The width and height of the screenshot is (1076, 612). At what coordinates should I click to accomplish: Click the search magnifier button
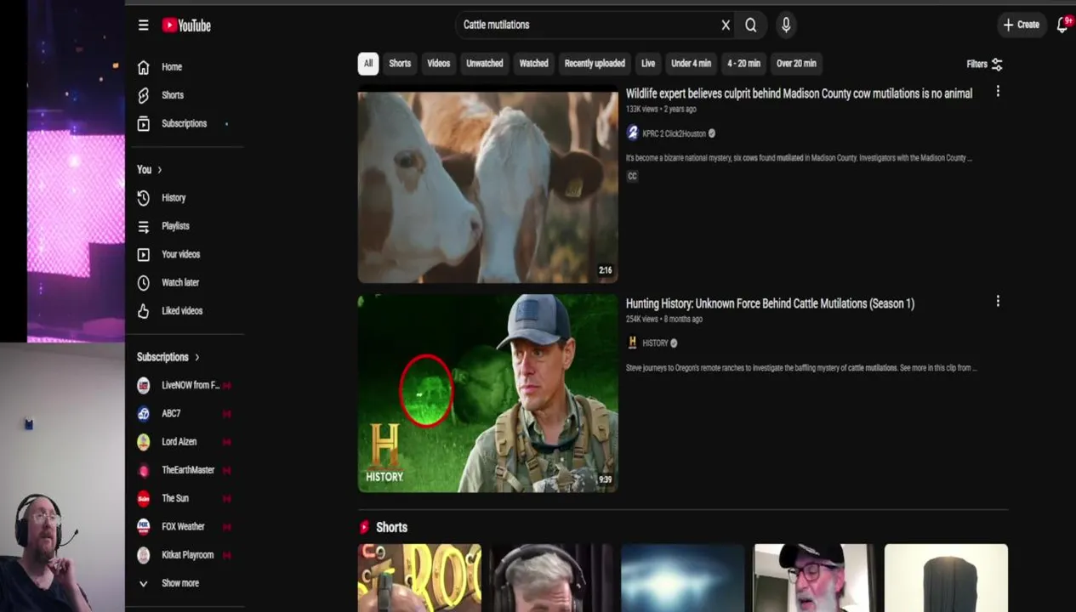751,25
